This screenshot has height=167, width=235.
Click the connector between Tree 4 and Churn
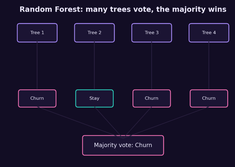tap(209, 66)
